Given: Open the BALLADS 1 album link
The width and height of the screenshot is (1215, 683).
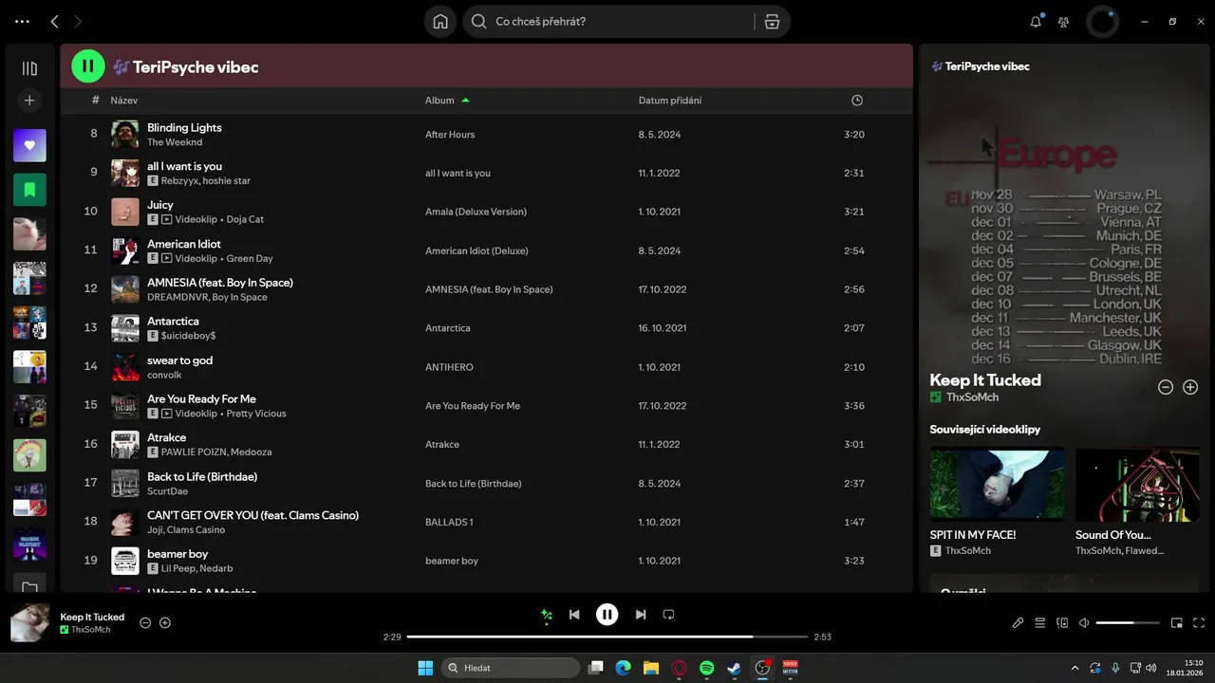Looking at the screenshot, I should (x=449, y=523).
